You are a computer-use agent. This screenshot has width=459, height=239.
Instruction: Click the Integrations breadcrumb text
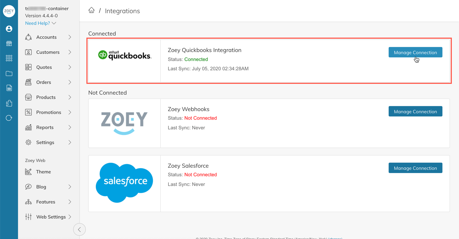coord(122,11)
